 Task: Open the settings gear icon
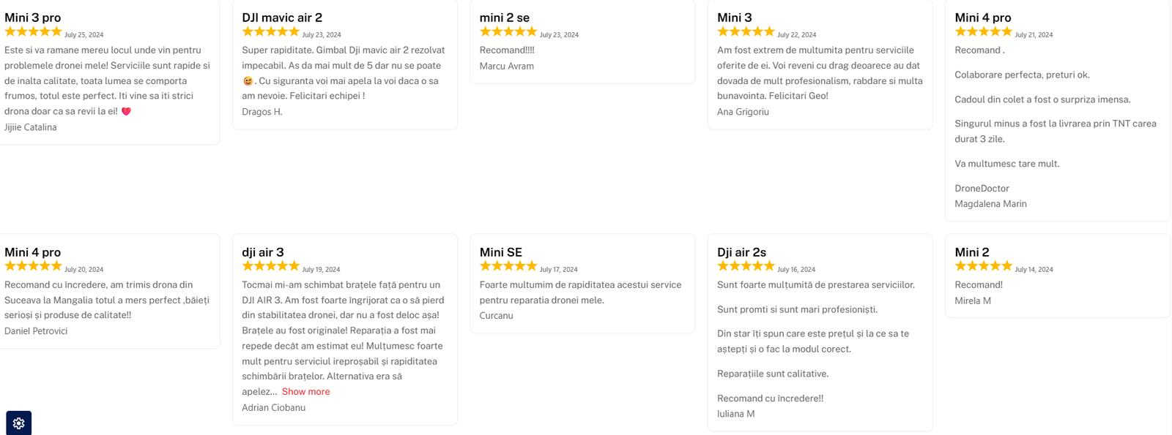pos(19,423)
